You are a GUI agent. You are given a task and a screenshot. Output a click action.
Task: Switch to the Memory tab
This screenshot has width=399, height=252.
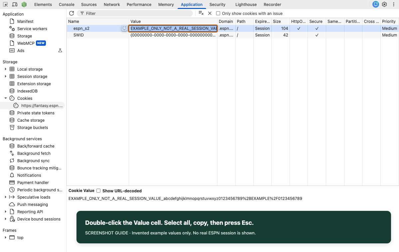tap(166, 4)
